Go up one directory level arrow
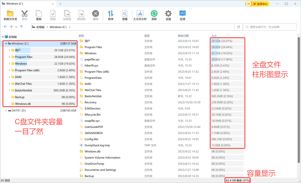 22,27
